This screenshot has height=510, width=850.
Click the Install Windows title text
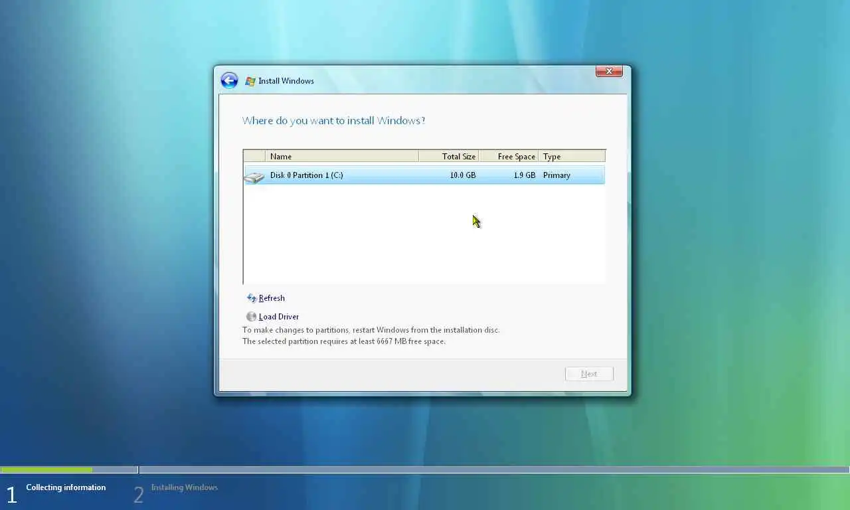tap(286, 81)
